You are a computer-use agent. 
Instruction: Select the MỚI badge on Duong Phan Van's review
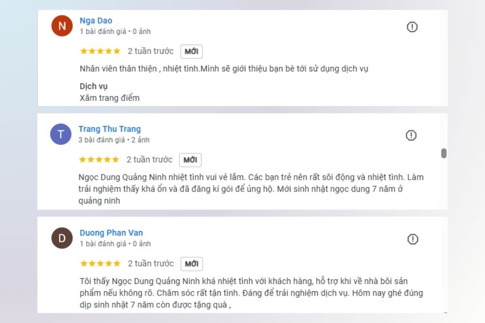point(193,264)
